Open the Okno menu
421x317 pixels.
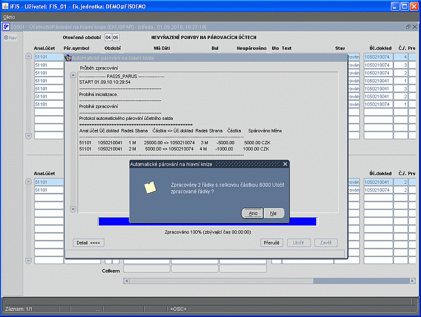click(9, 17)
